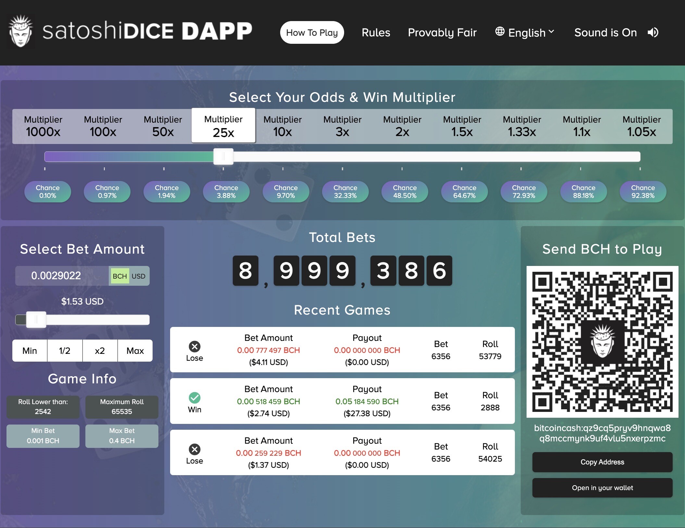Click the Max Bet 0.4 BCH box
This screenshot has height=528, width=685.
pyautogui.click(x=122, y=436)
